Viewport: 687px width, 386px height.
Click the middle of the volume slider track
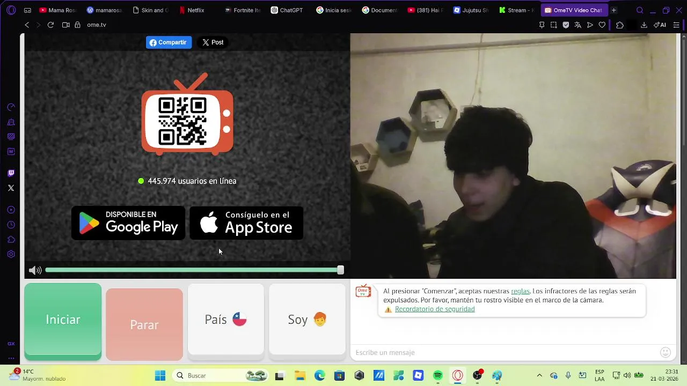pyautogui.click(x=193, y=270)
